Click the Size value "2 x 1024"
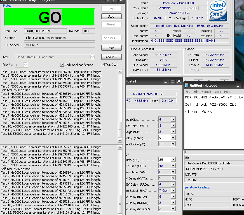 click(168, 101)
